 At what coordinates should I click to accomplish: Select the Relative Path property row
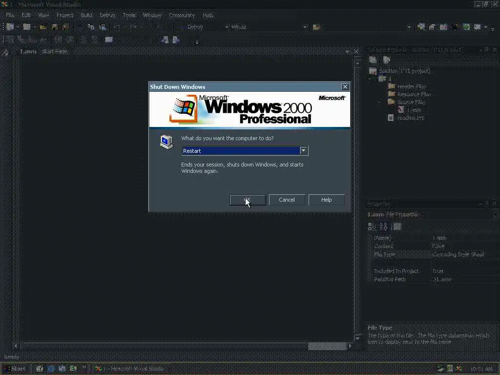click(434, 279)
